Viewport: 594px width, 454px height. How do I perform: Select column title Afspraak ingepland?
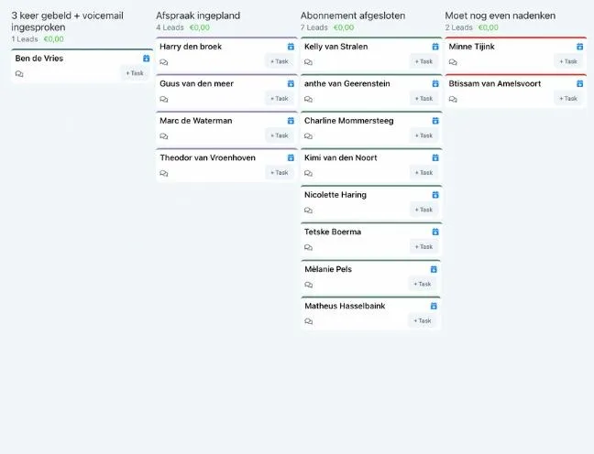pos(198,16)
